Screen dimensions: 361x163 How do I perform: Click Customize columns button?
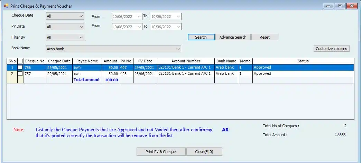point(331,49)
